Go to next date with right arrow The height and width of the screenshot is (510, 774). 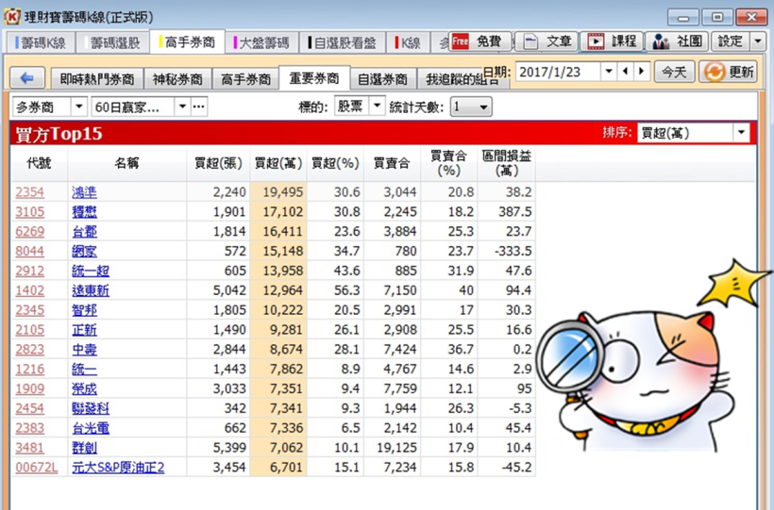[641, 72]
